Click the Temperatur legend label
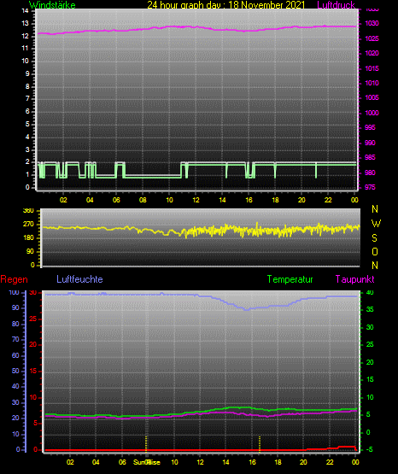 (x=290, y=279)
